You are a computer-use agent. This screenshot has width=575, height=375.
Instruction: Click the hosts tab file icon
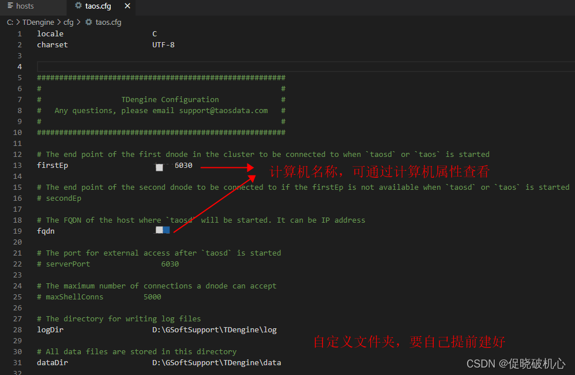pyautogui.click(x=10, y=6)
